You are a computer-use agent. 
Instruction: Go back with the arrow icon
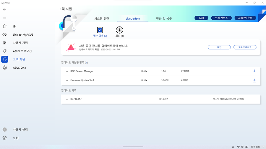click(4, 9)
